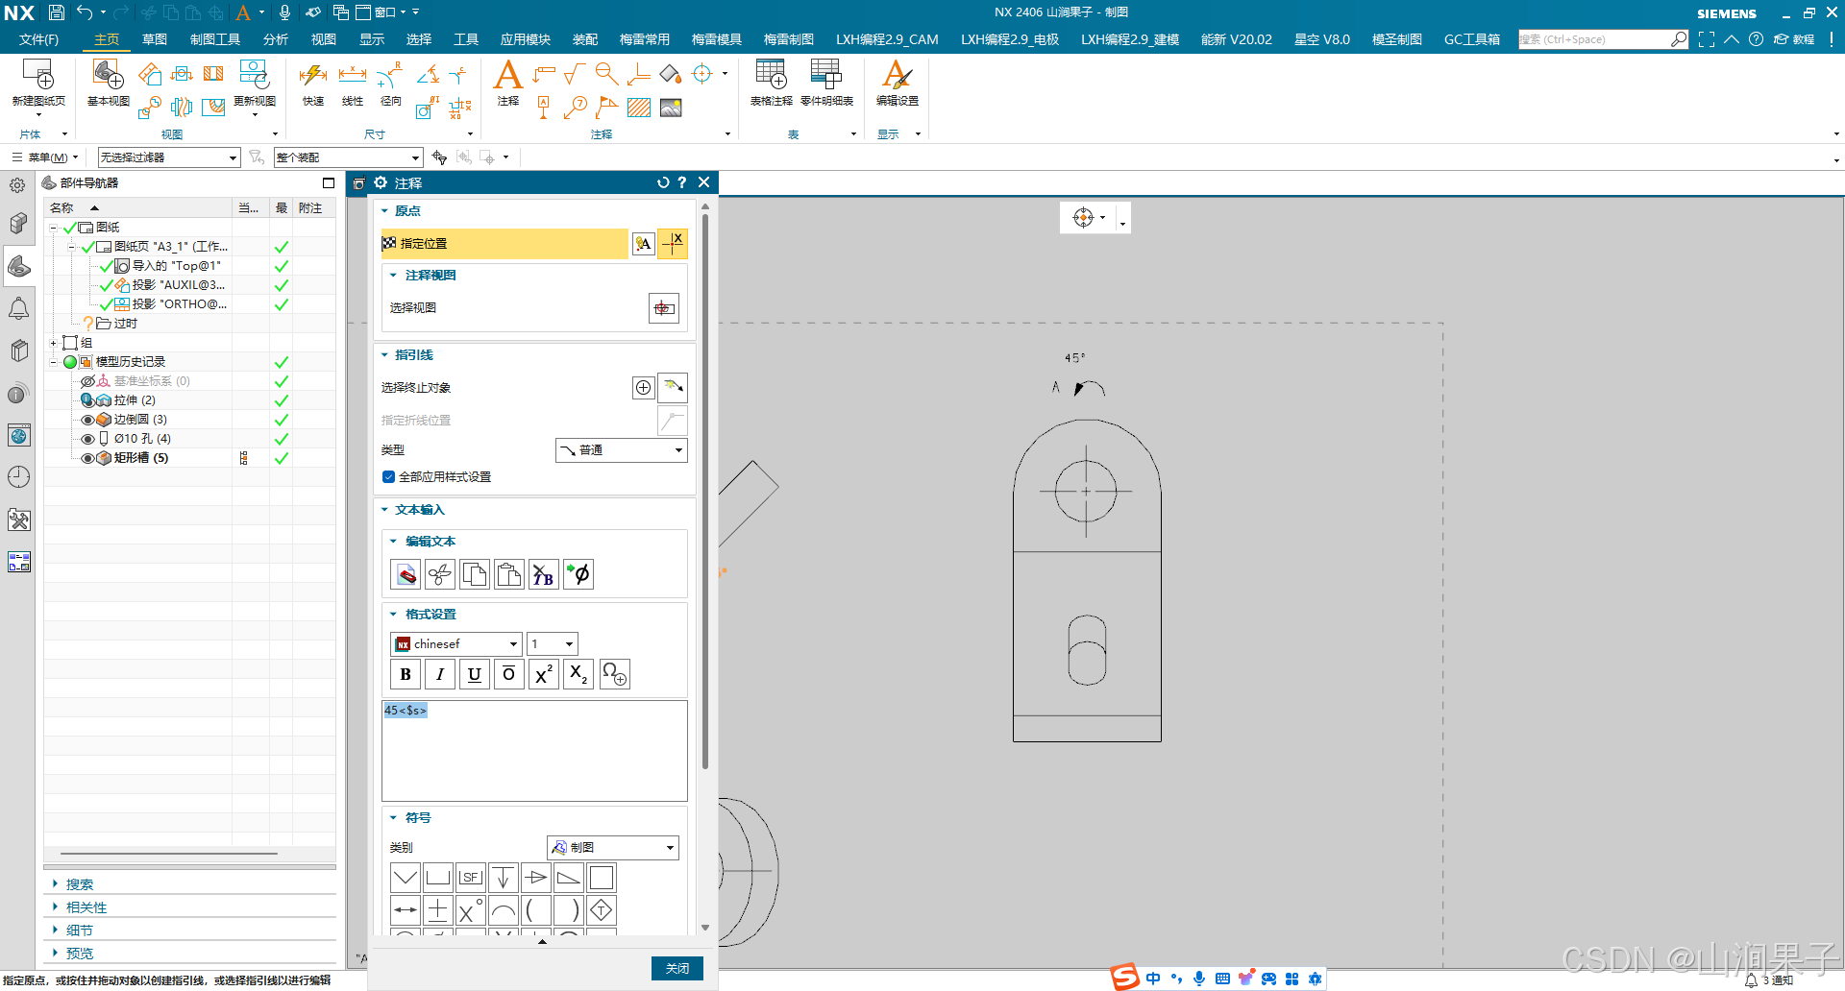Click the omega special symbol icon
Viewport: 1845px width, 991px height.
pos(615,674)
